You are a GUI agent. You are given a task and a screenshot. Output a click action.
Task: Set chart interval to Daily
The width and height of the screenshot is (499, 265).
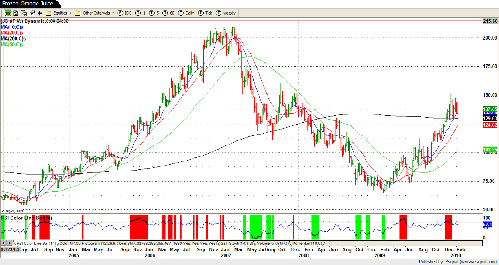click(x=186, y=13)
